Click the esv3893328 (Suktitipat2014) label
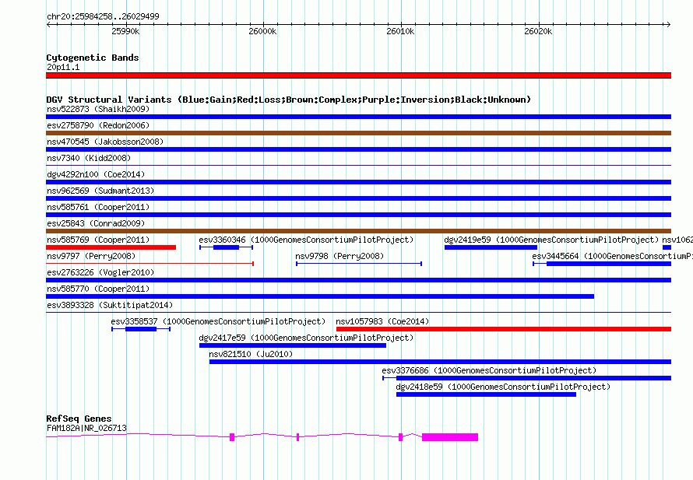This screenshot has width=693, height=480. point(110,305)
